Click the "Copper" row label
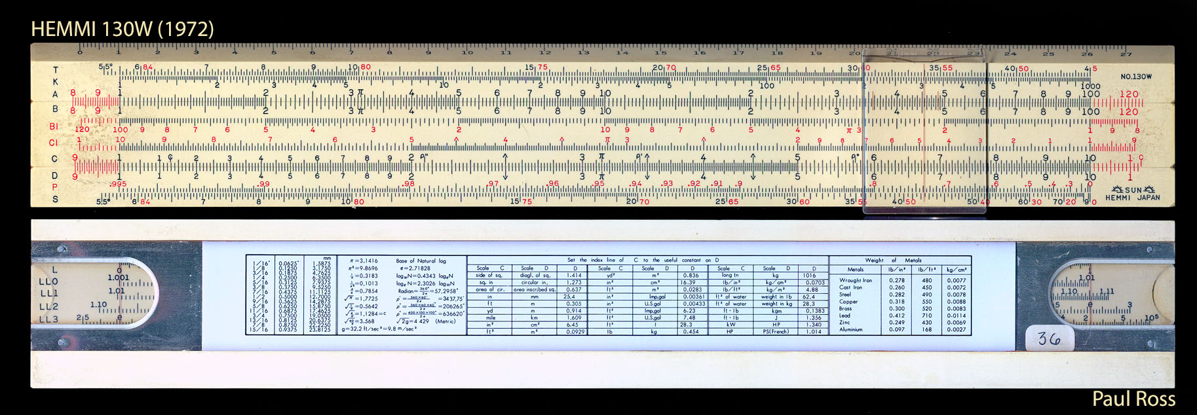This screenshot has width=1197, height=415. [848, 302]
